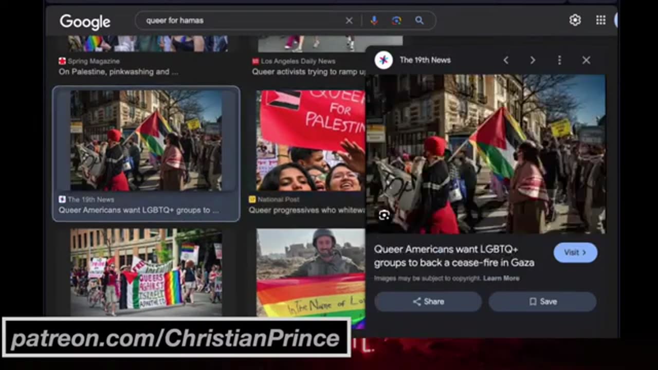
Task: Click Spring Magazine source label
Action: 94,61
